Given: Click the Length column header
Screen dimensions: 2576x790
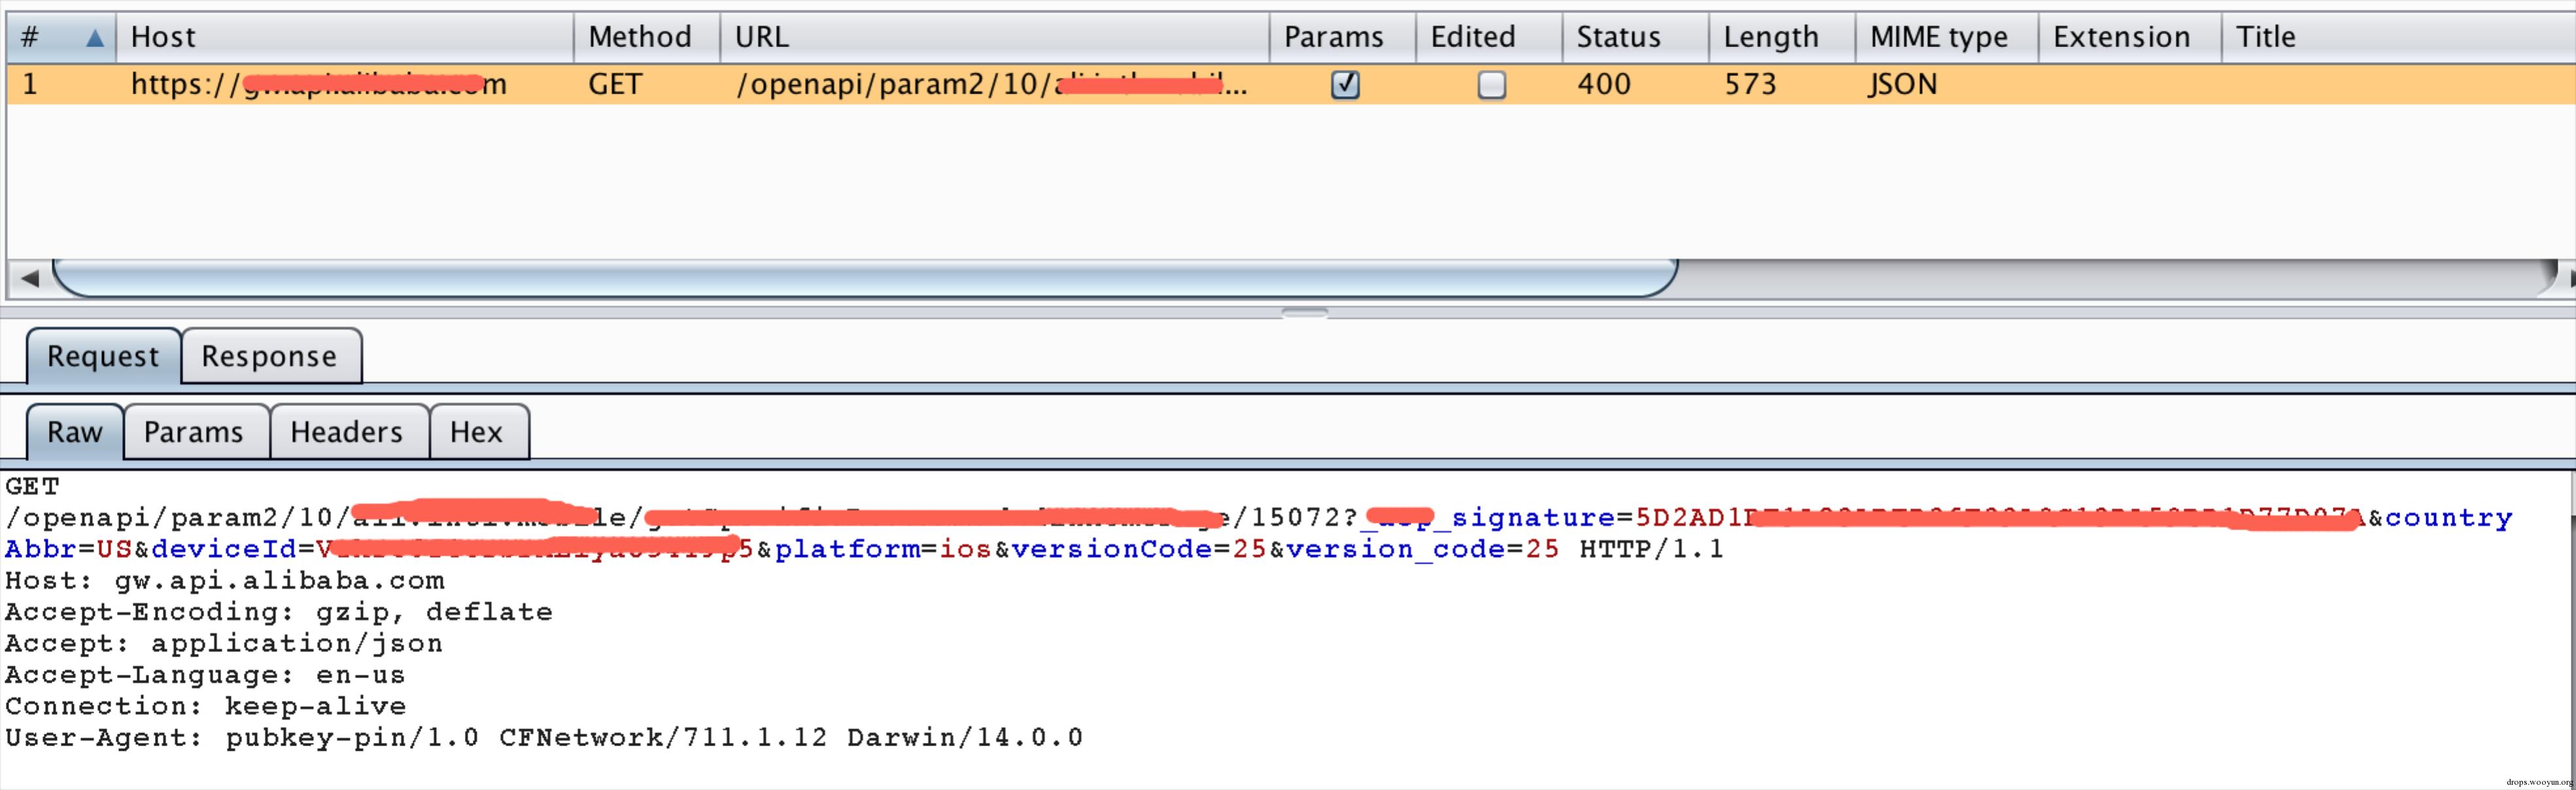Looking at the screenshot, I should click(1770, 37).
